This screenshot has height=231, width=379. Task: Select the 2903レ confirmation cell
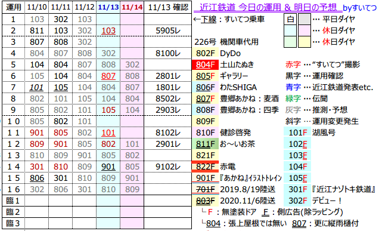point(168,110)
